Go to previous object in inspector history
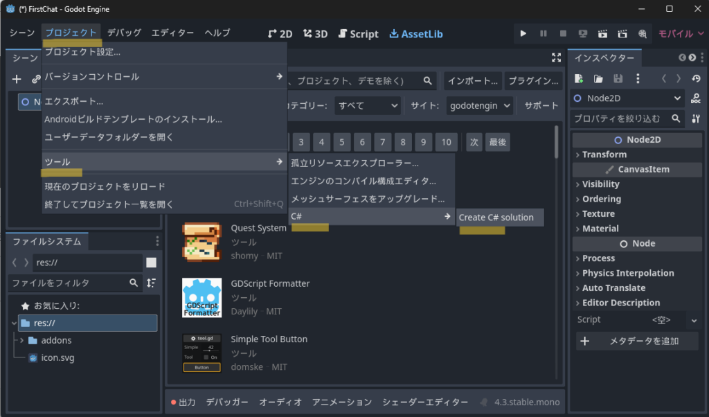709x417 pixels. [664, 79]
